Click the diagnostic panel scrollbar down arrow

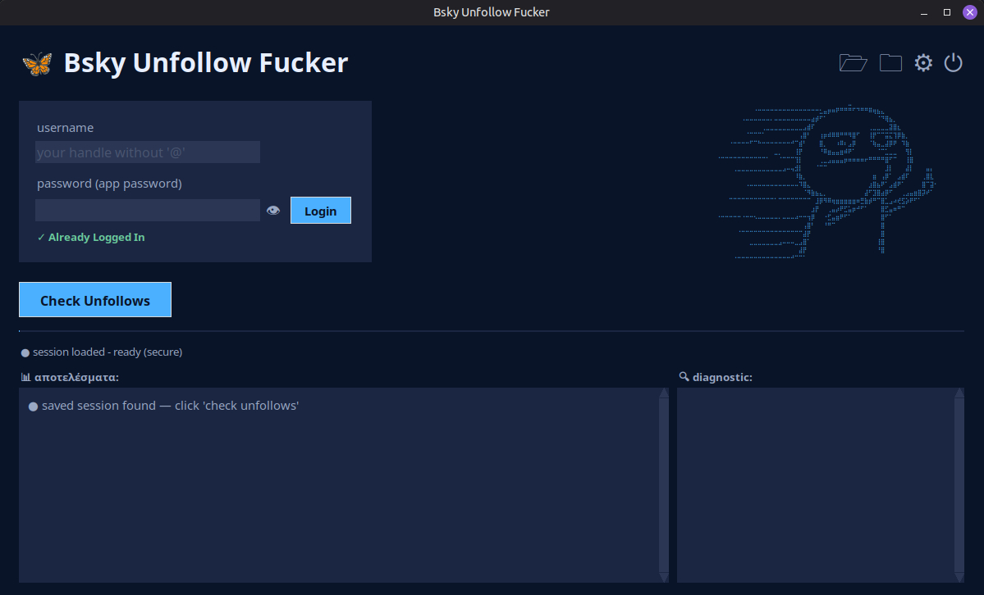tap(959, 577)
